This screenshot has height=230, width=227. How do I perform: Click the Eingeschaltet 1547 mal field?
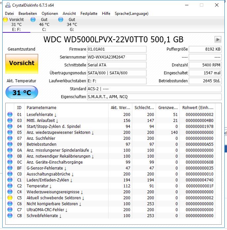205,73
